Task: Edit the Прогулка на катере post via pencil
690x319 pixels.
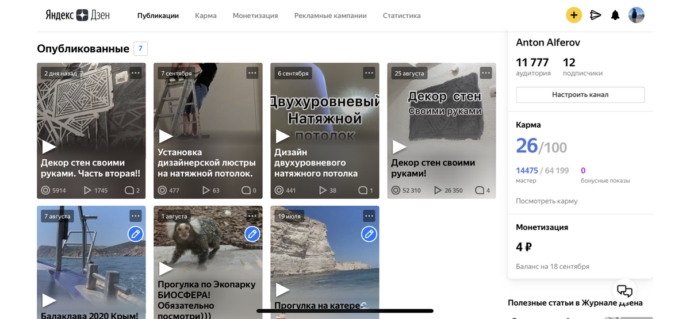Action: [x=369, y=234]
